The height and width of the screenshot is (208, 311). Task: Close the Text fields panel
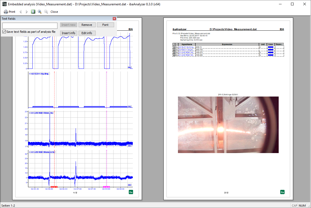coord(114,19)
